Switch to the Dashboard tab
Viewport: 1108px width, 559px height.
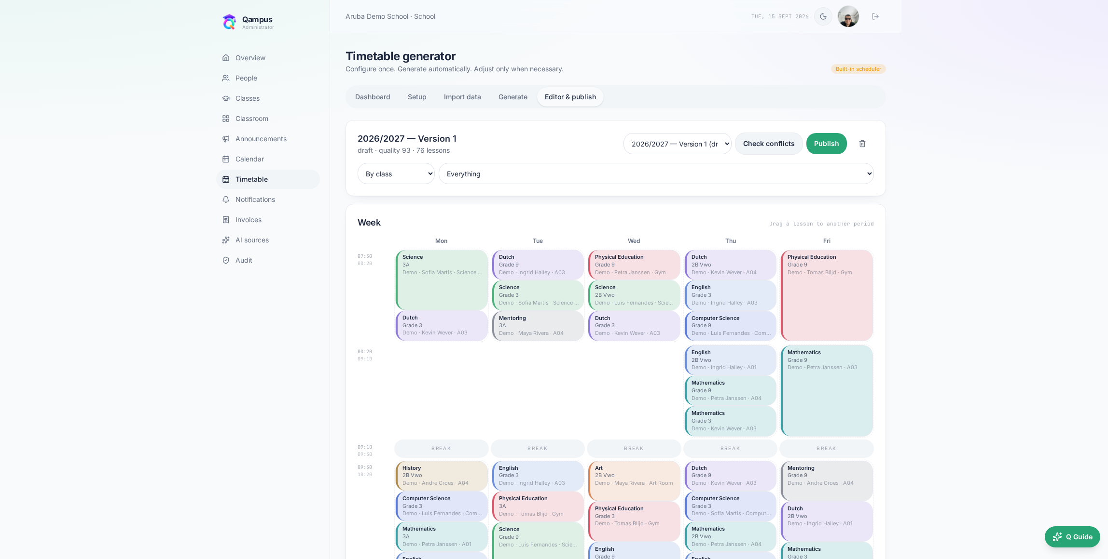[x=373, y=97]
